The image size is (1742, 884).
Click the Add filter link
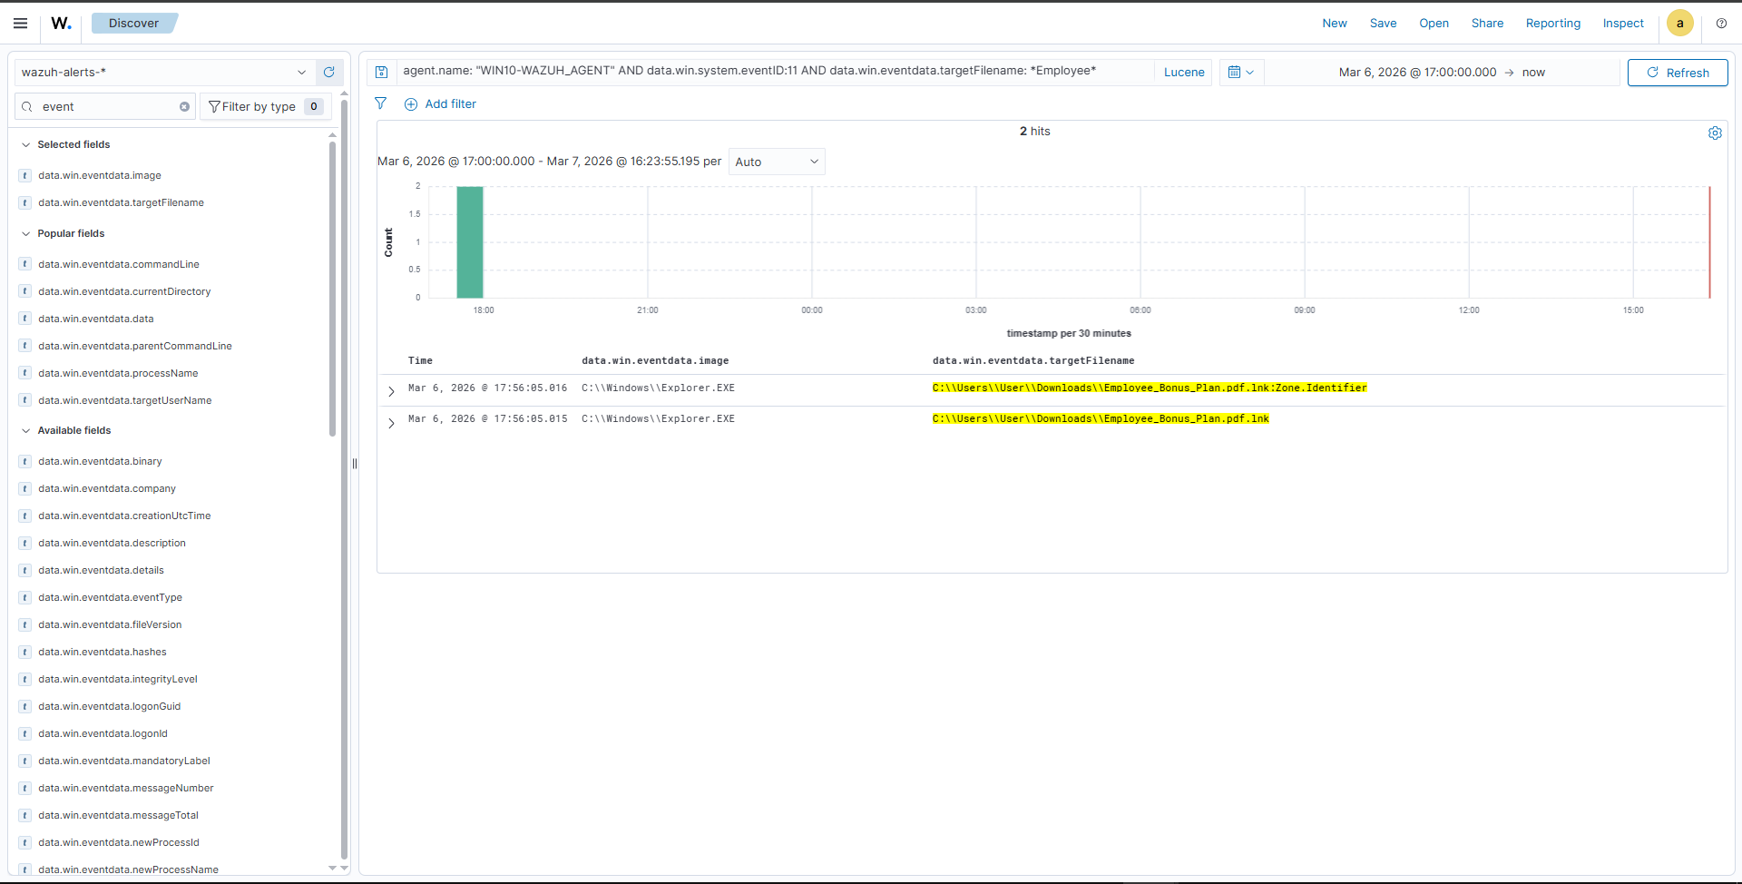[x=441, y=104]
